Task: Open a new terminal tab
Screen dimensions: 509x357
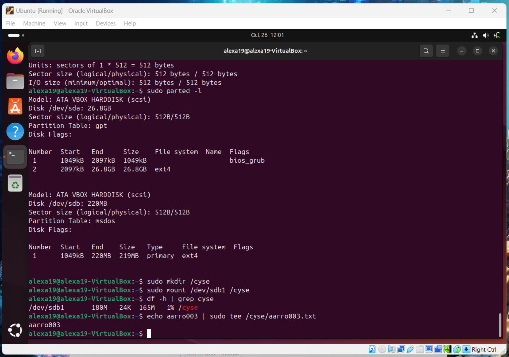Action: tap(38, 51)
